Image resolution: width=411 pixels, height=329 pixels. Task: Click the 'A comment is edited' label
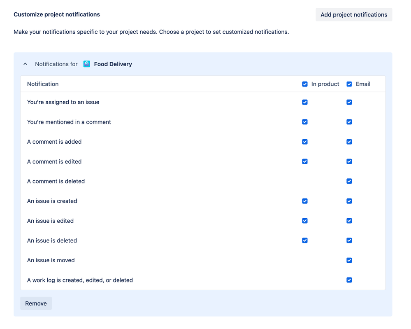tap(54, 161)
